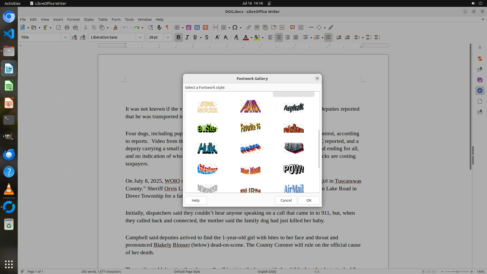Choose the POW! Fontwork style

tap(293, 169)
